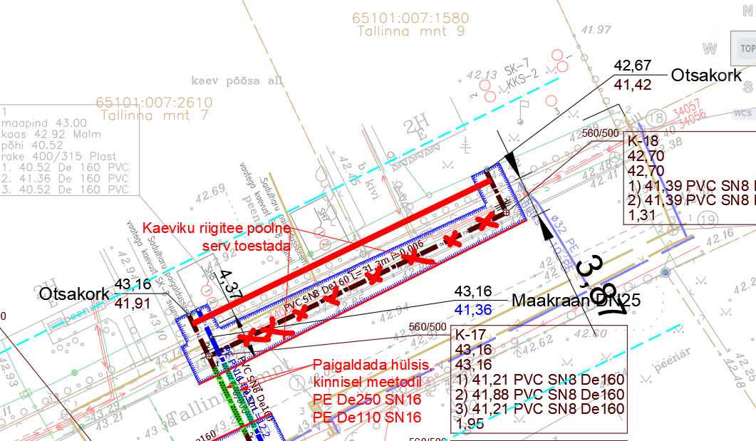The image size is (756, 441).
Task: Rotate view to North via compass N
Action: 748,12
